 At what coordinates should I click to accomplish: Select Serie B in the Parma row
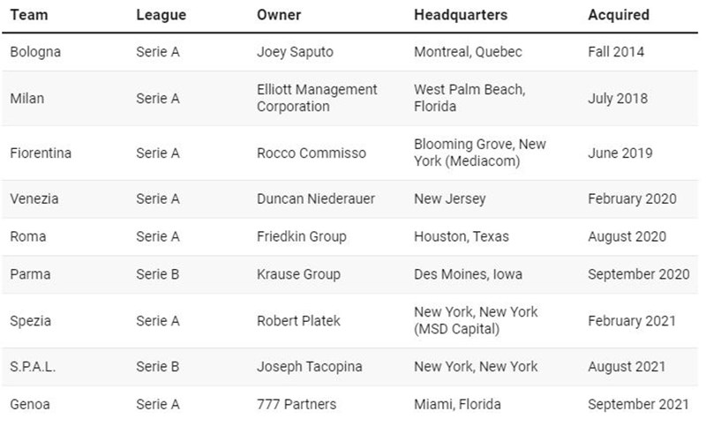158,274
